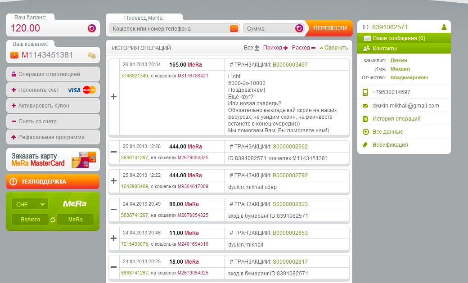Click the plus icon of transaction B0000002792

[x=114, y=180]
